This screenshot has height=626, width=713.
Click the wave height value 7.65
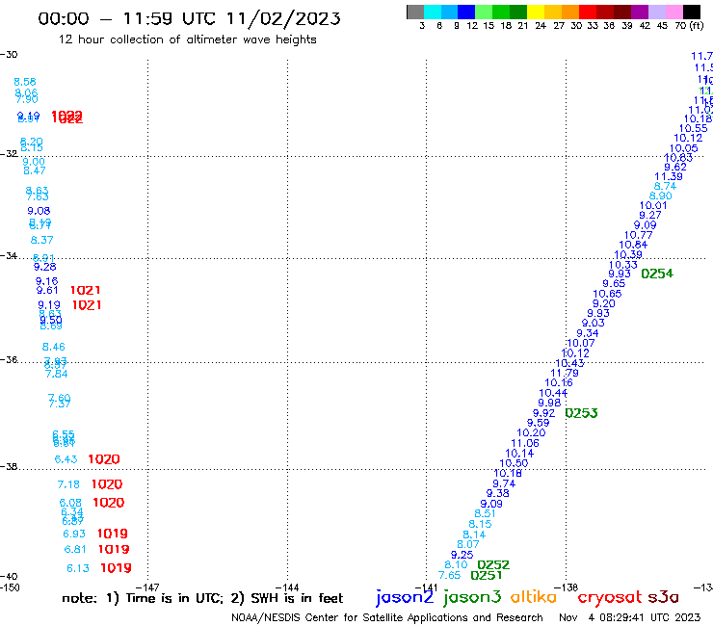[449, 575]
